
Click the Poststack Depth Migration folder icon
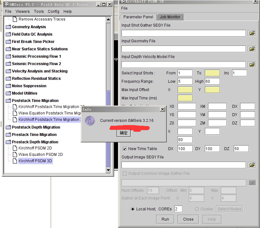[x=8, y=127]
